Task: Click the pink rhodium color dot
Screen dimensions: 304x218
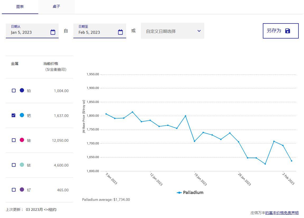Action: tap(22, 140)
